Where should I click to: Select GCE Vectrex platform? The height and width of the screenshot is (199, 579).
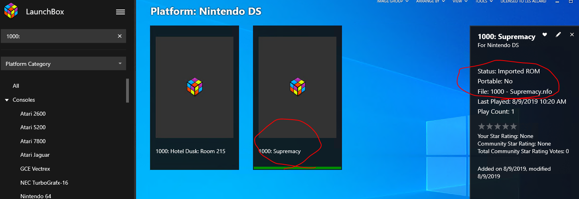tap(35, 169)
